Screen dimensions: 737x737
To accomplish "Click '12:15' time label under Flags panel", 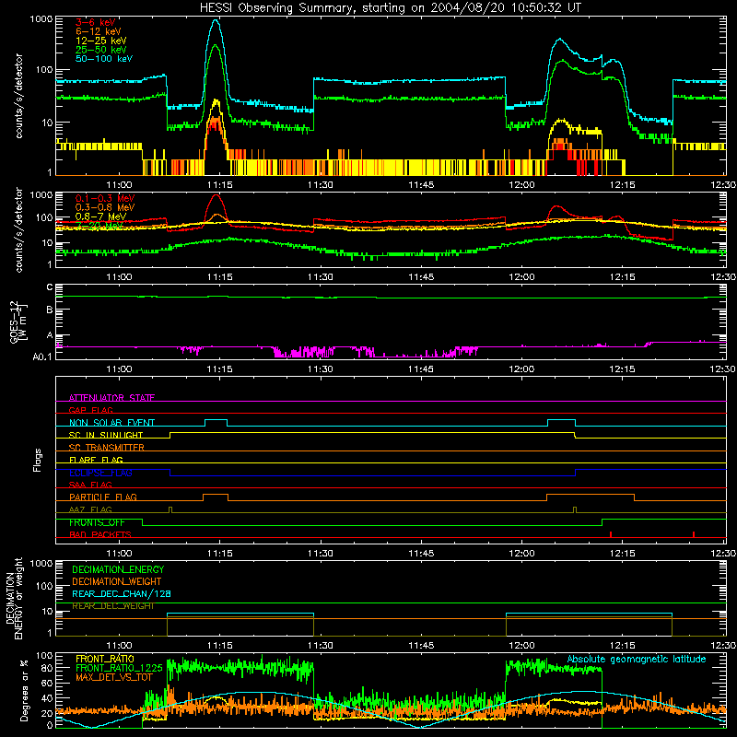I will click(x=623, y=554).
